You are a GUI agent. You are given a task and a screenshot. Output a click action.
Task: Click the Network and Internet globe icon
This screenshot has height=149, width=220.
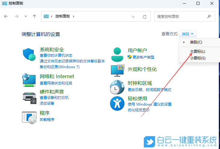click(x=29, y=80)
